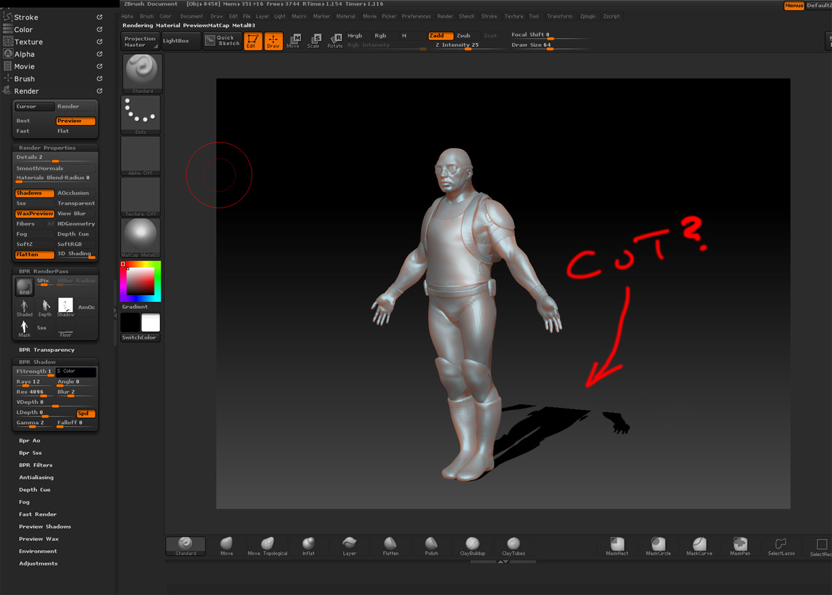The image size is (832, 595).
Task: Open the Preferences menu
Action: [x=416, y=16]
